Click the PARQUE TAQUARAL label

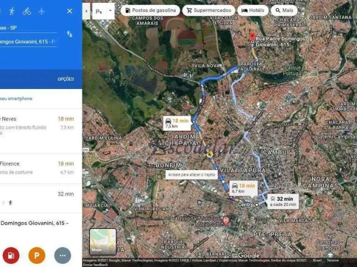[250, 67]
